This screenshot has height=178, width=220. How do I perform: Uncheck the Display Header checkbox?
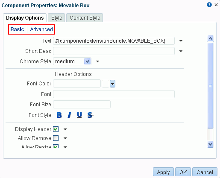click(x=56, y=129)
